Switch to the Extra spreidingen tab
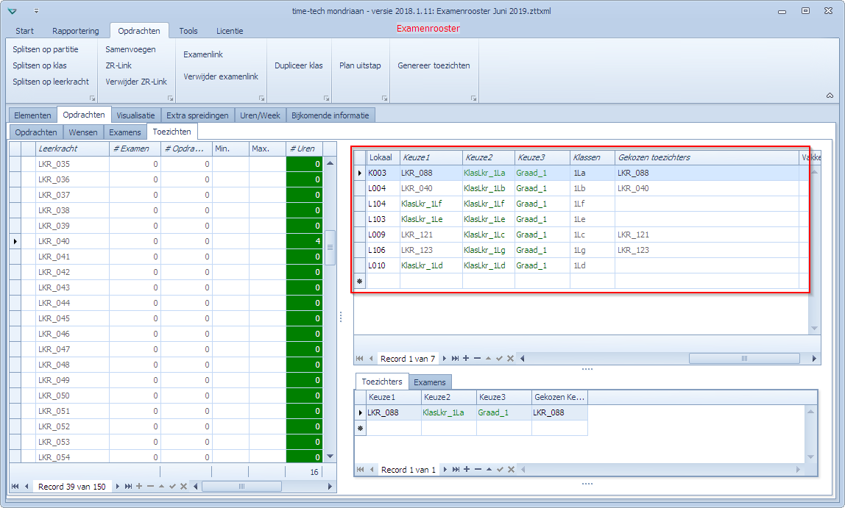The image size is (845, 508). 197,115
